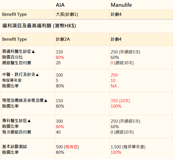The image size is (173, 159).
Task: Click the 福利項目及最高福利額 (港幣HK$) heading
Action: [39, 26]
